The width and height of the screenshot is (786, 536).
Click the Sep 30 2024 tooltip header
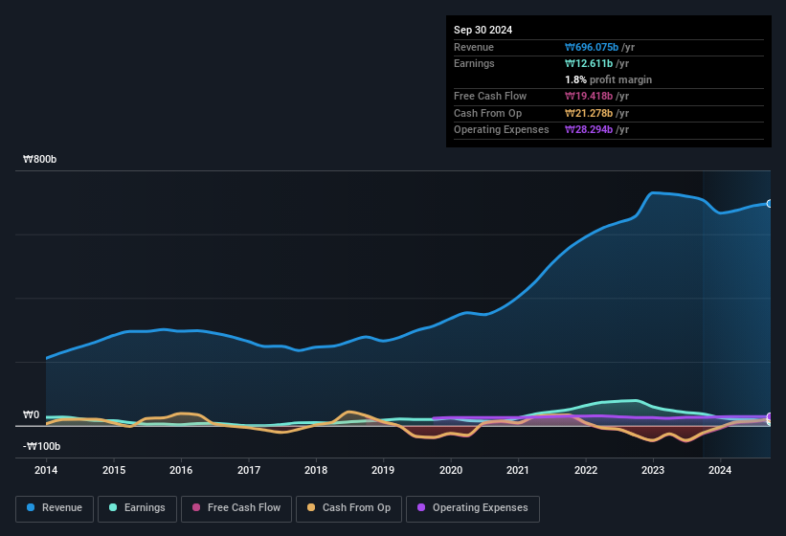pyautogui.click(x=483, y=30)
